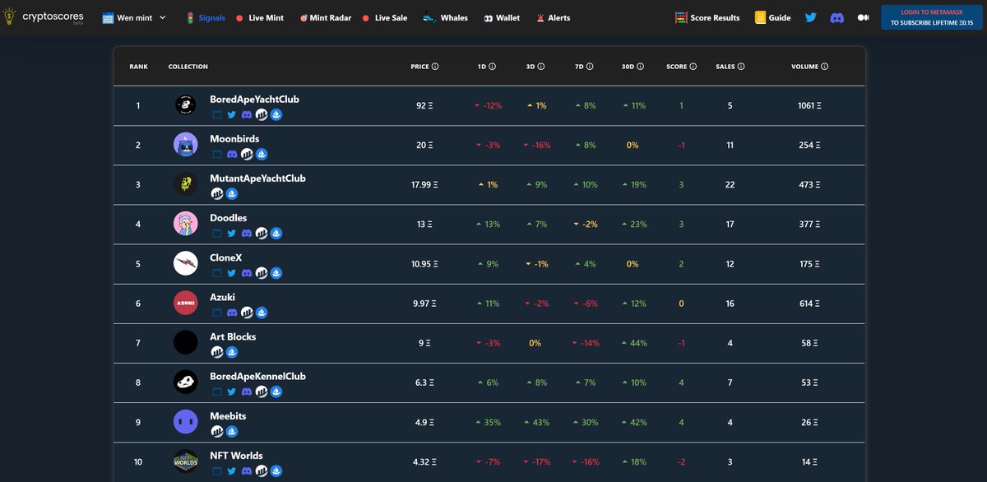Open BoredApeYachtClub website icon
The width and height of the screenshot is (987, 482).
(x=217, y=114)
